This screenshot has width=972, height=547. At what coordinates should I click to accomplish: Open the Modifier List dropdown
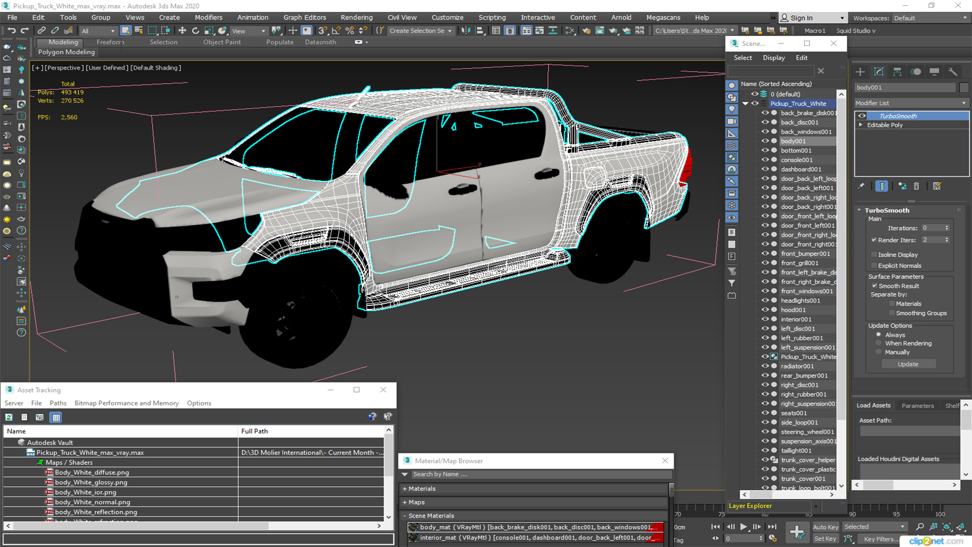pyautogui.click(x=911, y=103)
